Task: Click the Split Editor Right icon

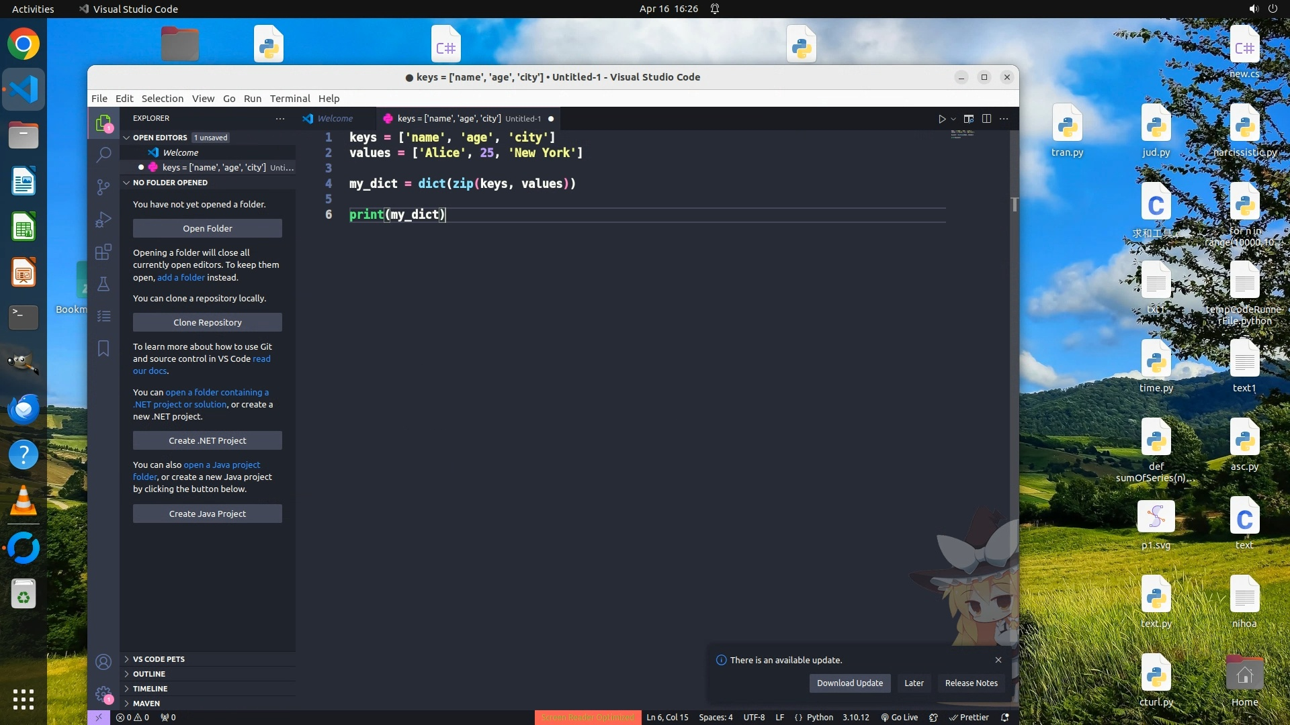Action: click(986, 119)
